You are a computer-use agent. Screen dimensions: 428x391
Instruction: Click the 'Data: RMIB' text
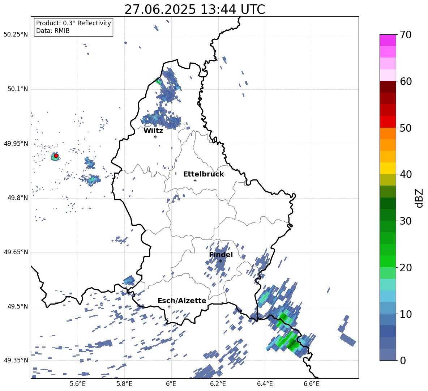53,31
